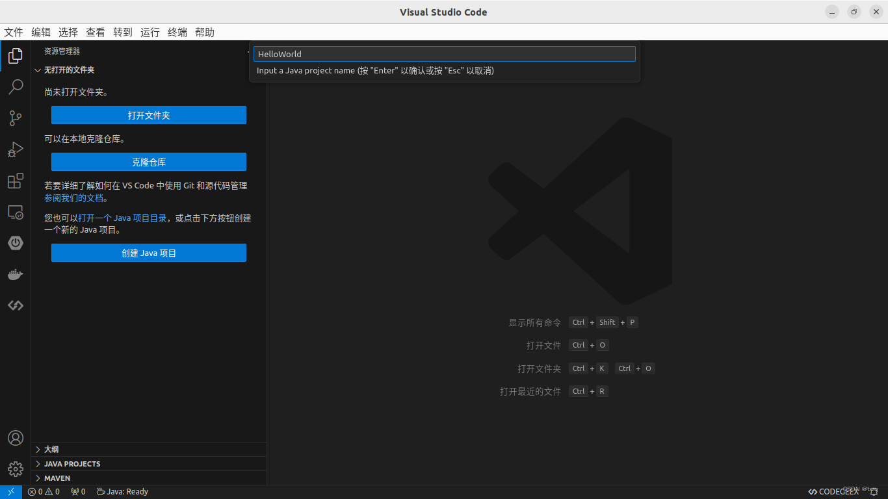Open the Accounts icon in activity bar
The image size is (888, 499).
point(16,438)
